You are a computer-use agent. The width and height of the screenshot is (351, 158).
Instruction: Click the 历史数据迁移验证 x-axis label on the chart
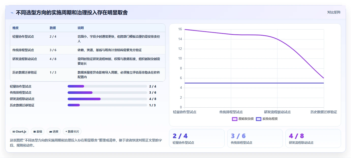point(324,112)
